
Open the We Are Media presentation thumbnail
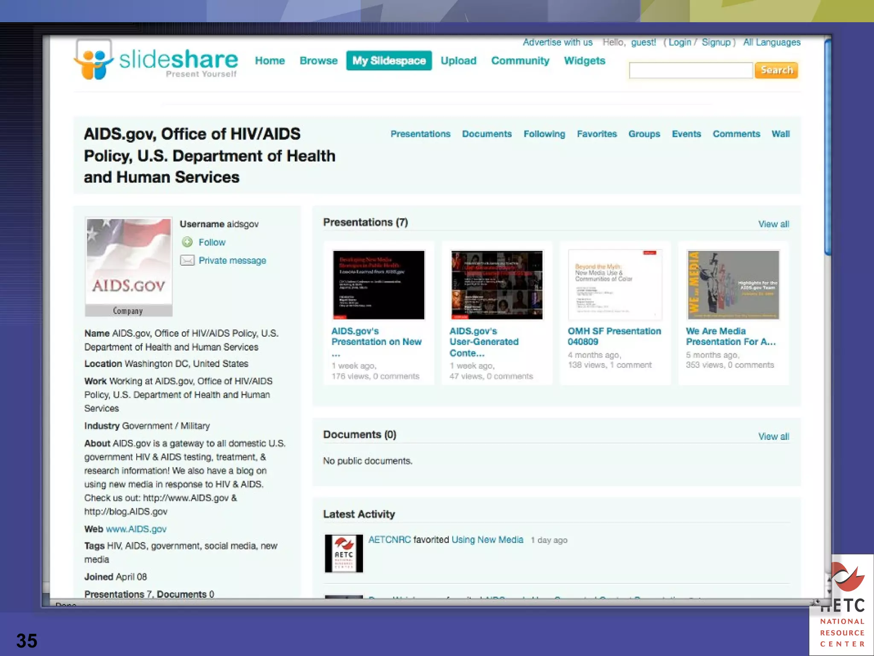(733, 285)
